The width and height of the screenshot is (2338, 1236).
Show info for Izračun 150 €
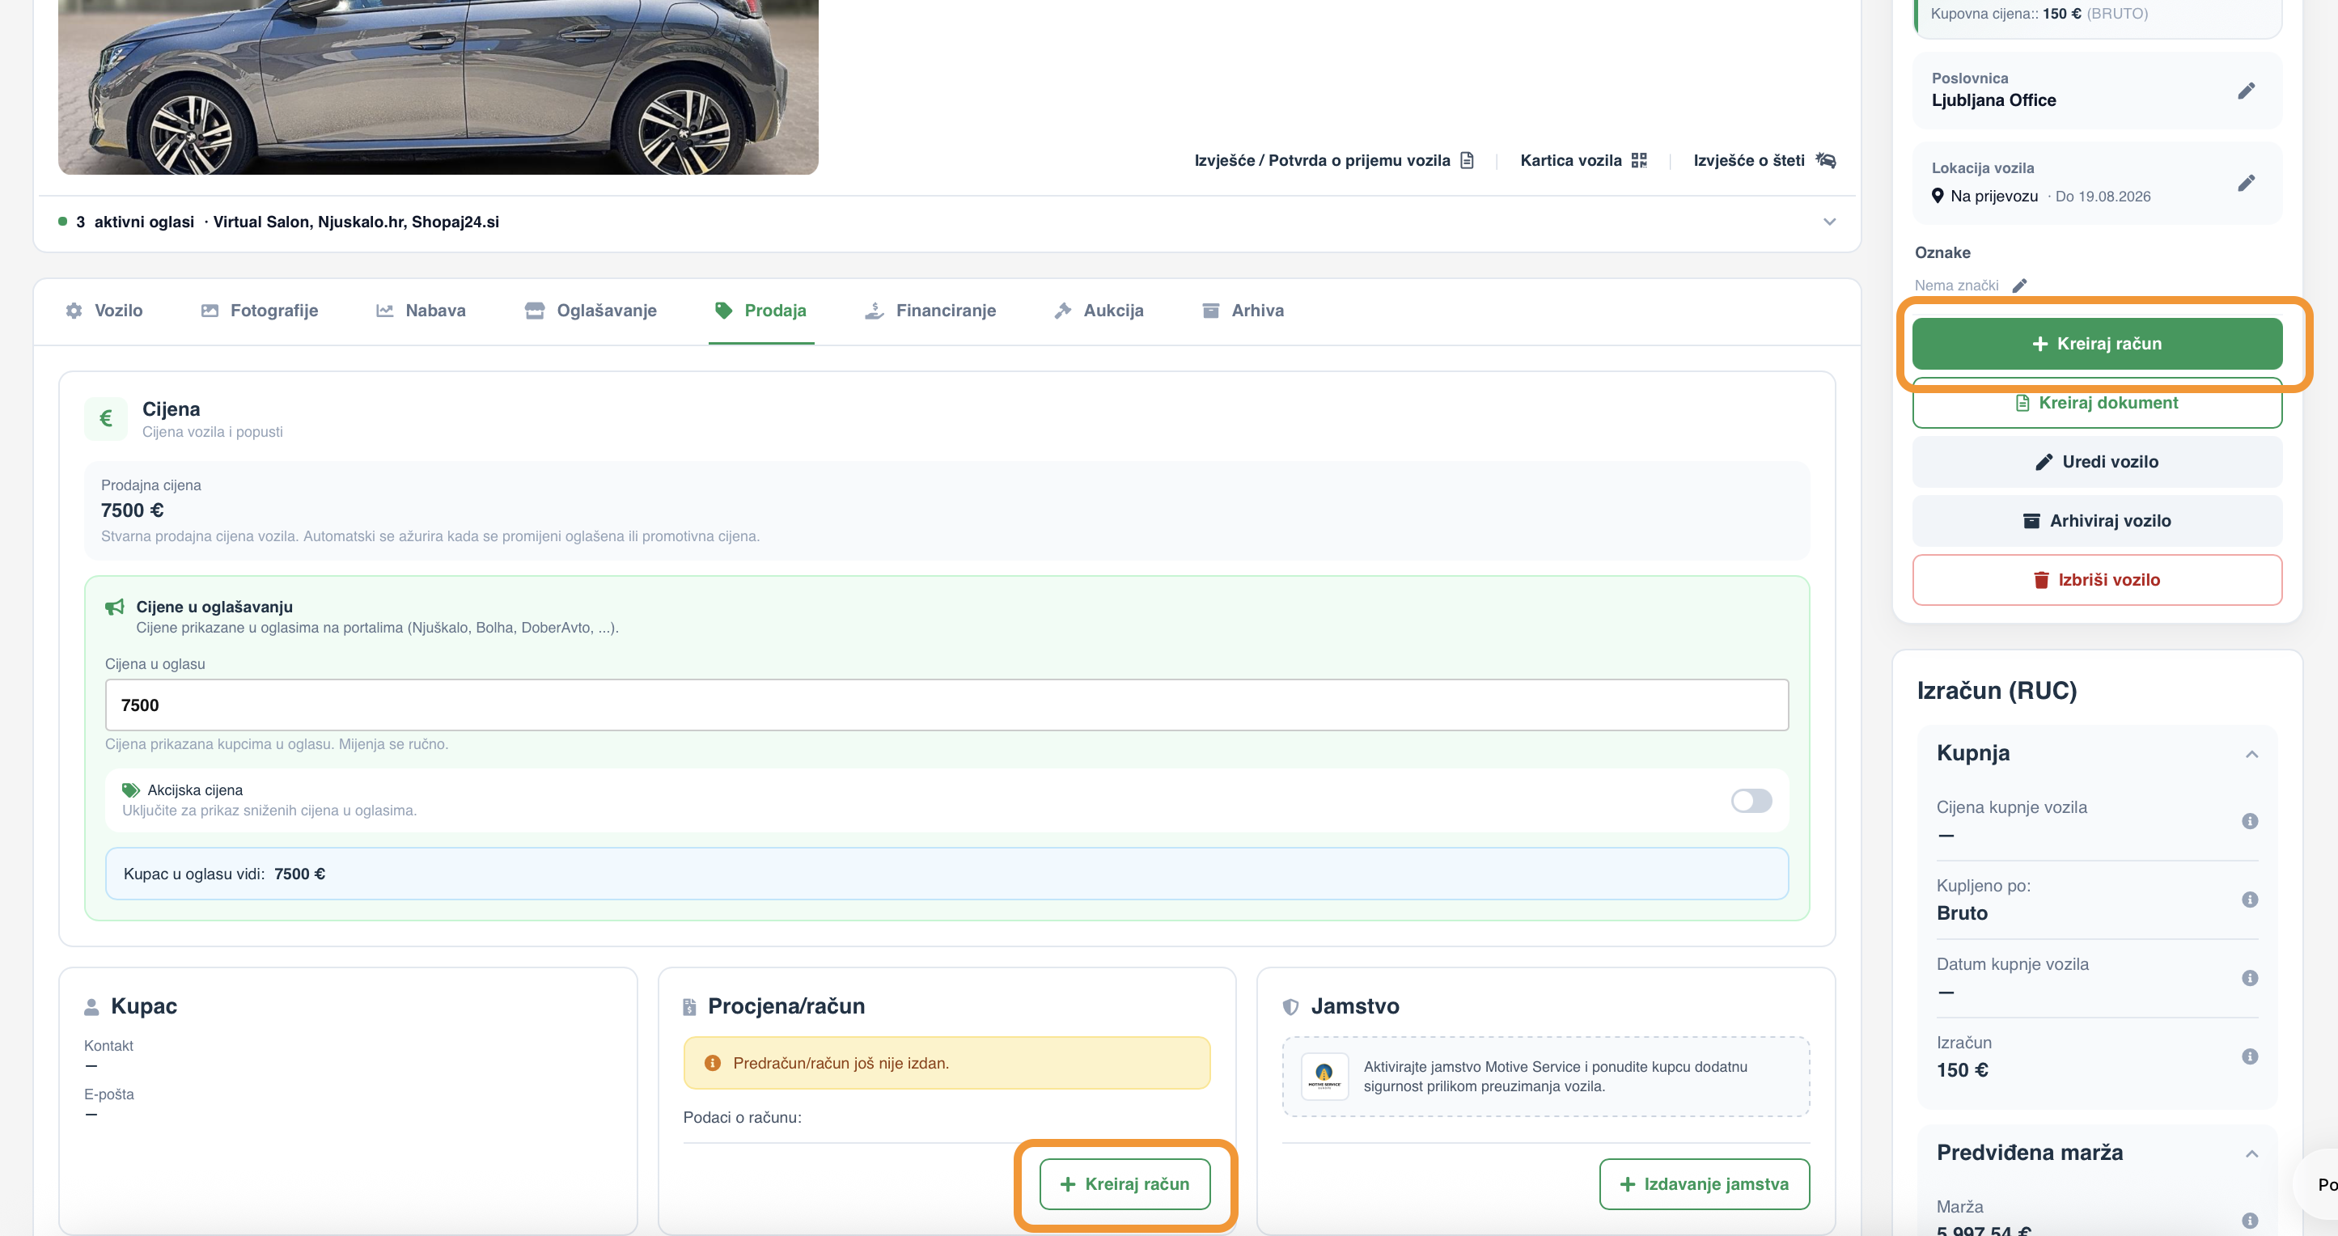(x=2249, y=1056)
